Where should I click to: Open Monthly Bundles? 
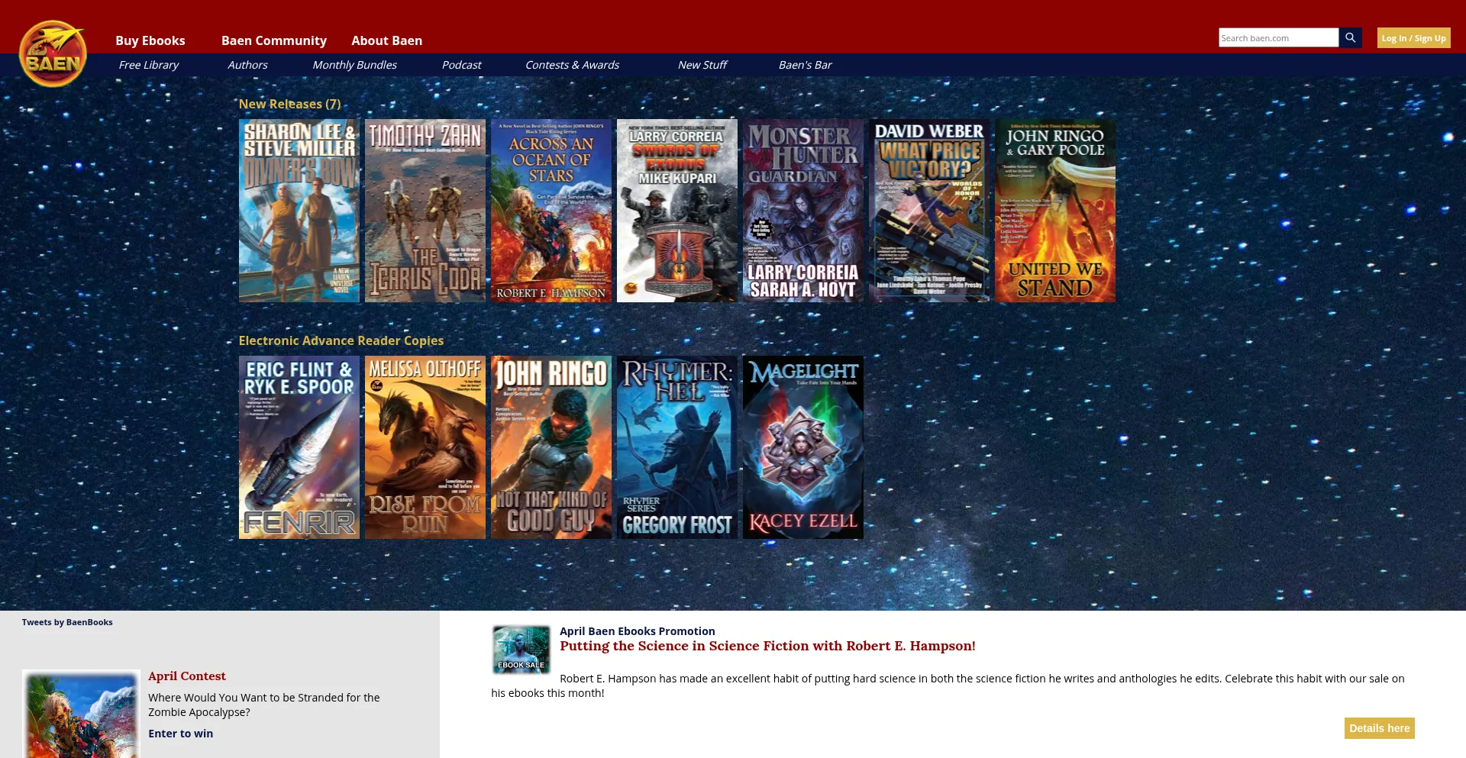pyautogui.click(x=354, y=65)
